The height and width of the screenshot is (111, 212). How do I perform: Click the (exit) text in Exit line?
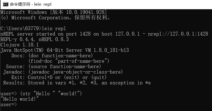coord(72,77)
